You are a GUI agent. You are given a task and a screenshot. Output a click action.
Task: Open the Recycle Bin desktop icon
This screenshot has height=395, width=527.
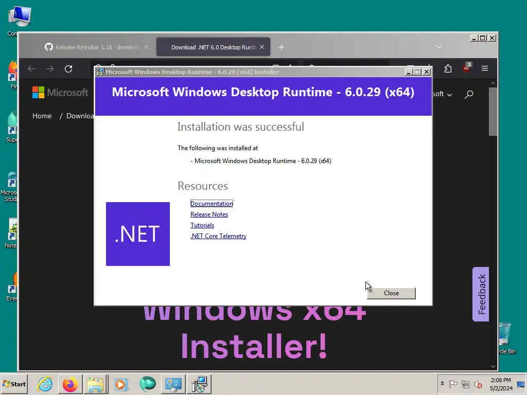(506, 338)
